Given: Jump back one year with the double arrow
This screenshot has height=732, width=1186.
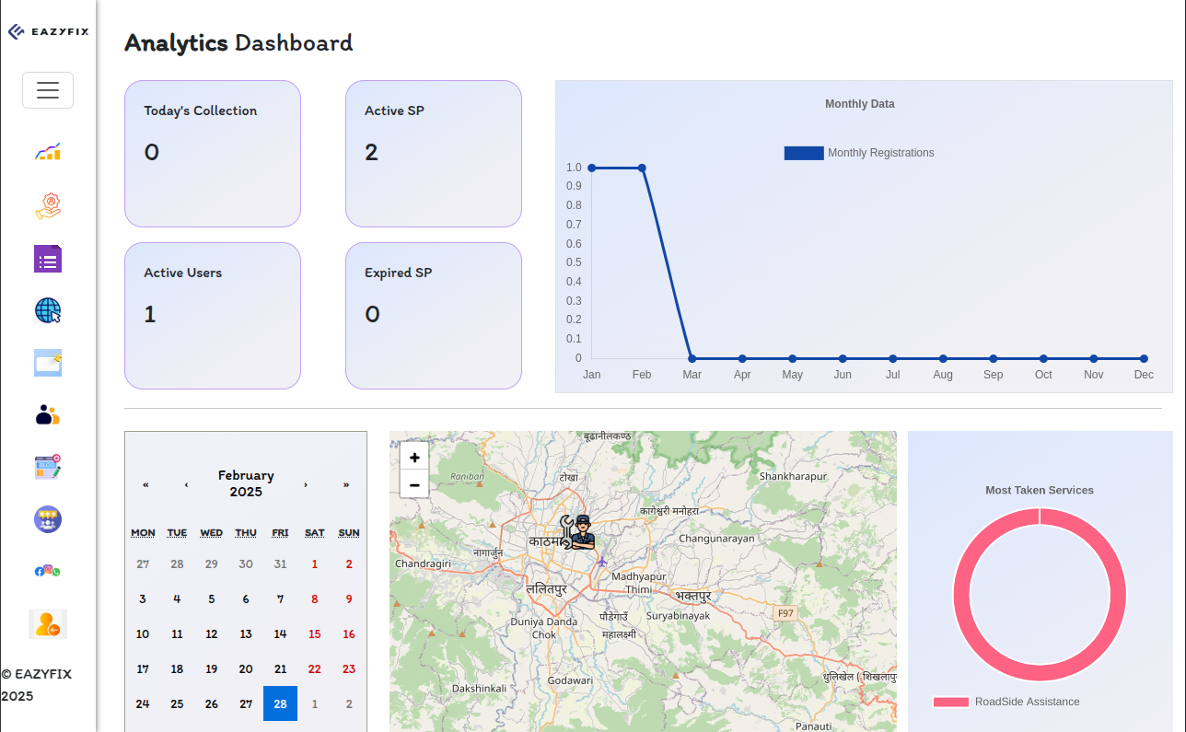Looking at the screenshot, I should click(x=145, y=484).
